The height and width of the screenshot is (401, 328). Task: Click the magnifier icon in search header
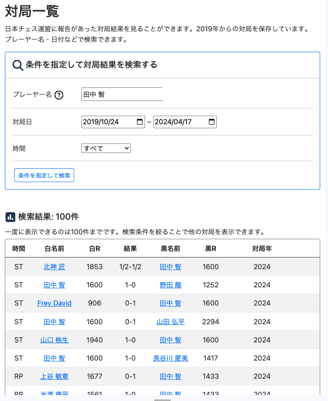coord(18,65)
